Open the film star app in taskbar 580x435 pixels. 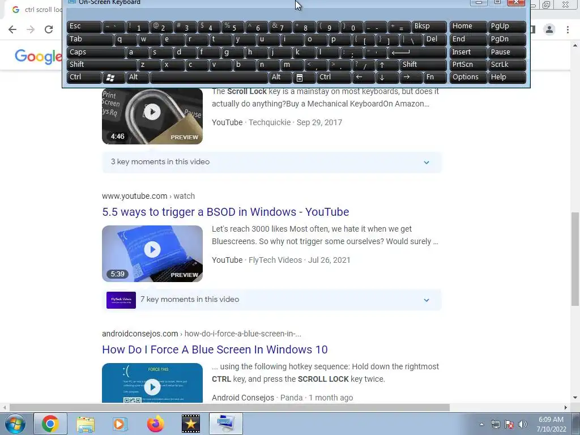(x=190, y=424)
